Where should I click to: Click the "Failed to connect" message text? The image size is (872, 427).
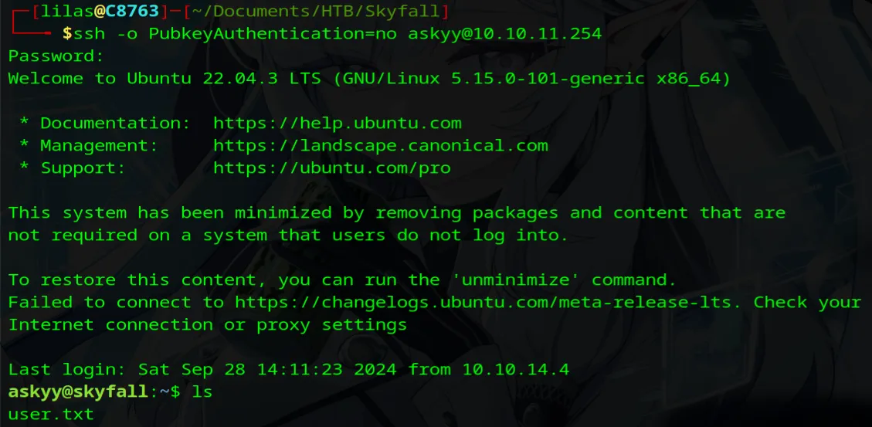click(x=116, y=302)
